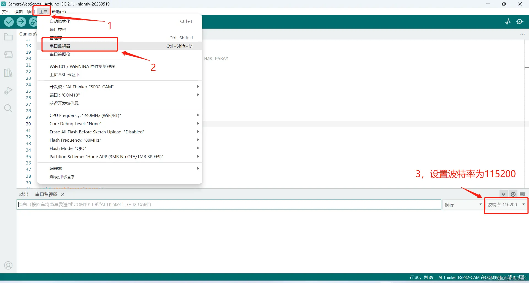This screenshot has width=529, height=283.
Task: Click the three-dots editor tab menu
Action: (x=522, y=34)
